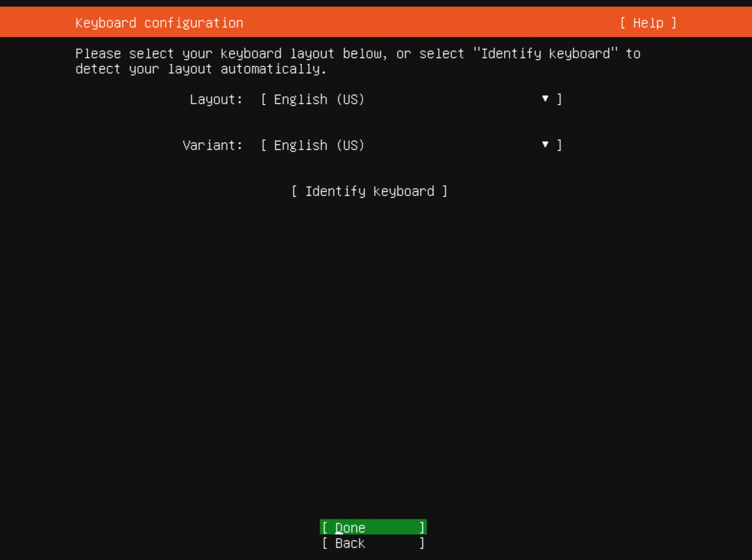
Task: Confirm with the green Done button
Action: (373, 527)
